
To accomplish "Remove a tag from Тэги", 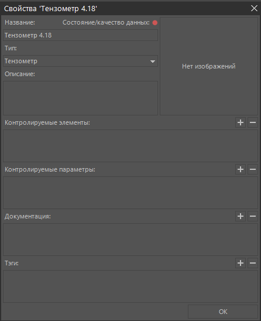I will coord(253,263).
